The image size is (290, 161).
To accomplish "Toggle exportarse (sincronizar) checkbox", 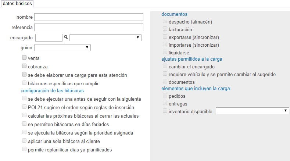I will 165,36.
